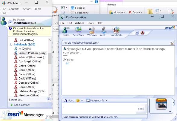Select contact advisor2@live.co.uk
The width and height of the screenshot is (177, 121).
[x=30, y=57]
